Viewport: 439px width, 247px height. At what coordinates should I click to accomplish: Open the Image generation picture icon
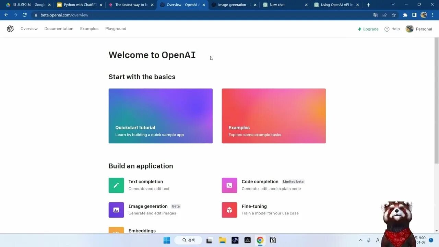pos(116,210)
